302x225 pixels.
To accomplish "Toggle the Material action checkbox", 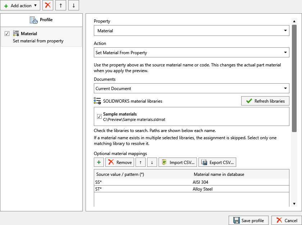I will (x=7, y=34).
